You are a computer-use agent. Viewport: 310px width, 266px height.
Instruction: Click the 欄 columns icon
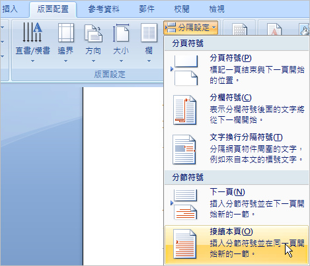149,33
